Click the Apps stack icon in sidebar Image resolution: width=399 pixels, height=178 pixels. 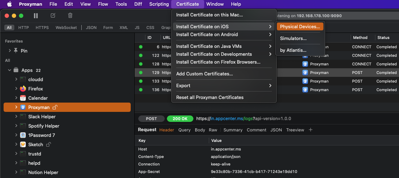(x=16, y=70)
